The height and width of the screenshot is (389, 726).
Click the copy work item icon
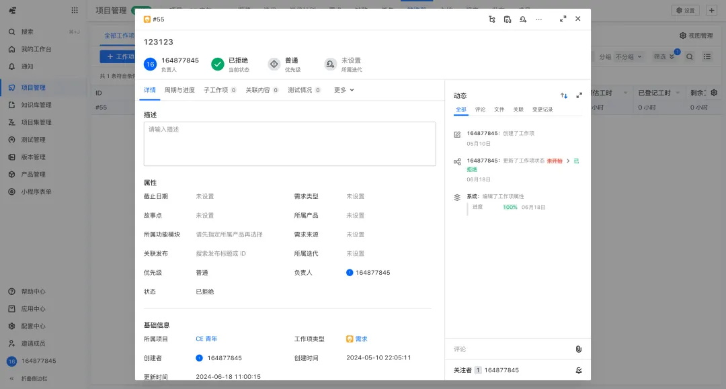point(508,19)
